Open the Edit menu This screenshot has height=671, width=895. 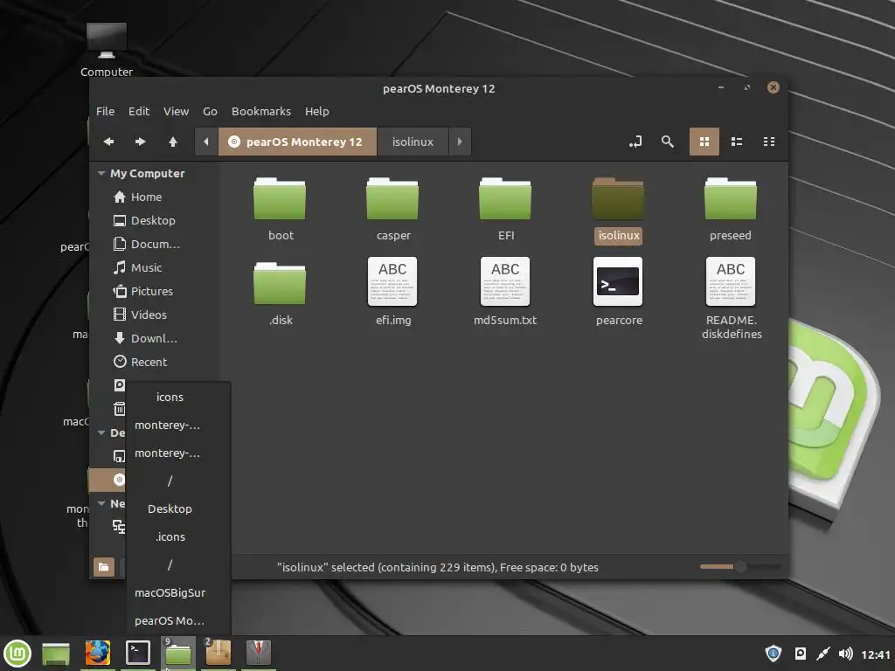coord(139,111)
